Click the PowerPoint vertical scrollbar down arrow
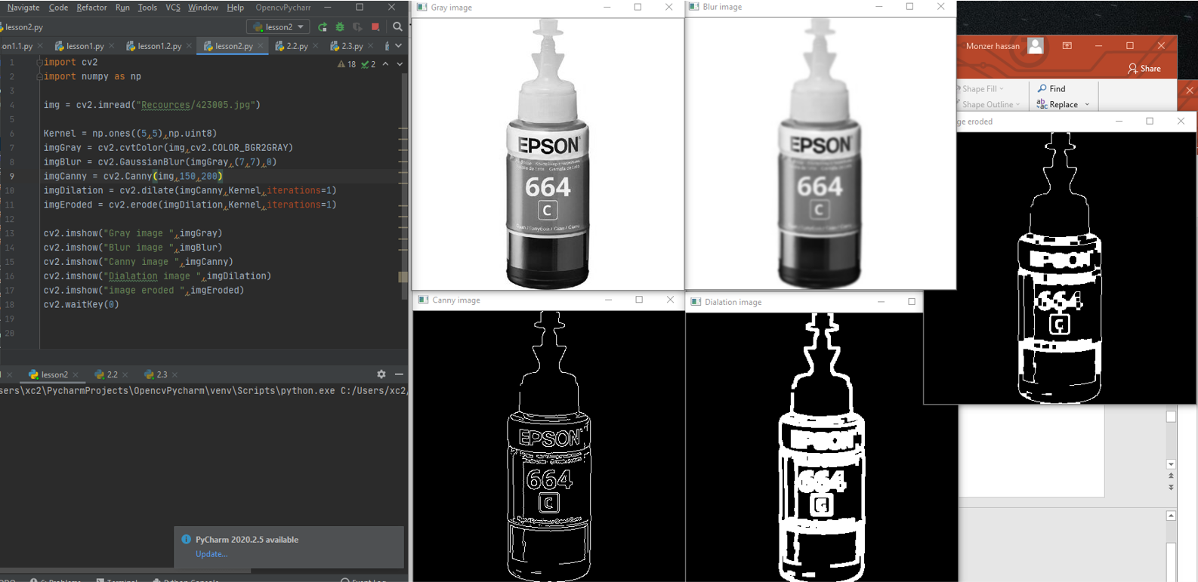Viewport: 1198px width, 582px height. (x=1171, y=464)
